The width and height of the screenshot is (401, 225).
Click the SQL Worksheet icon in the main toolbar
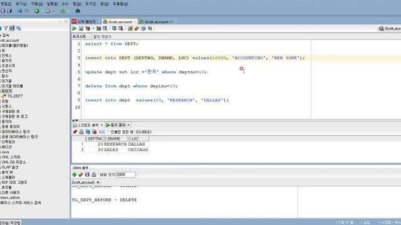tap(63, 11)
